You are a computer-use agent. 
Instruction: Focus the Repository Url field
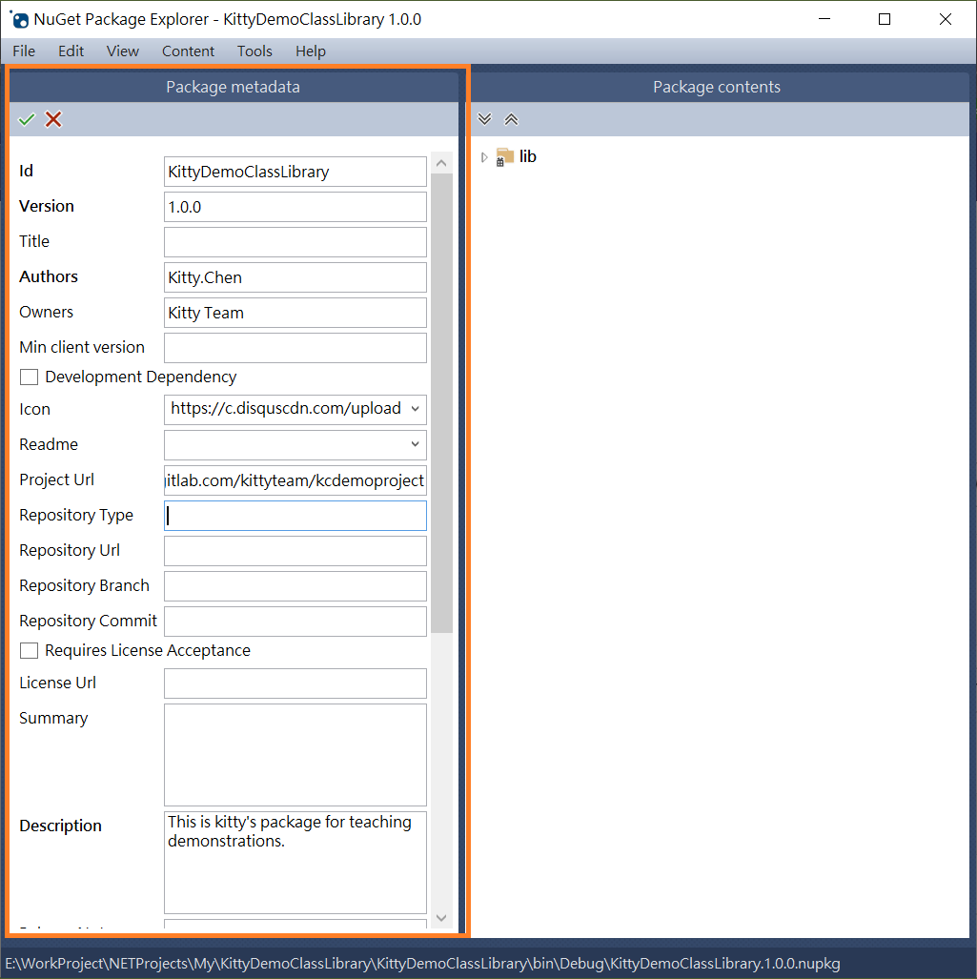click(x=295, y=551)
